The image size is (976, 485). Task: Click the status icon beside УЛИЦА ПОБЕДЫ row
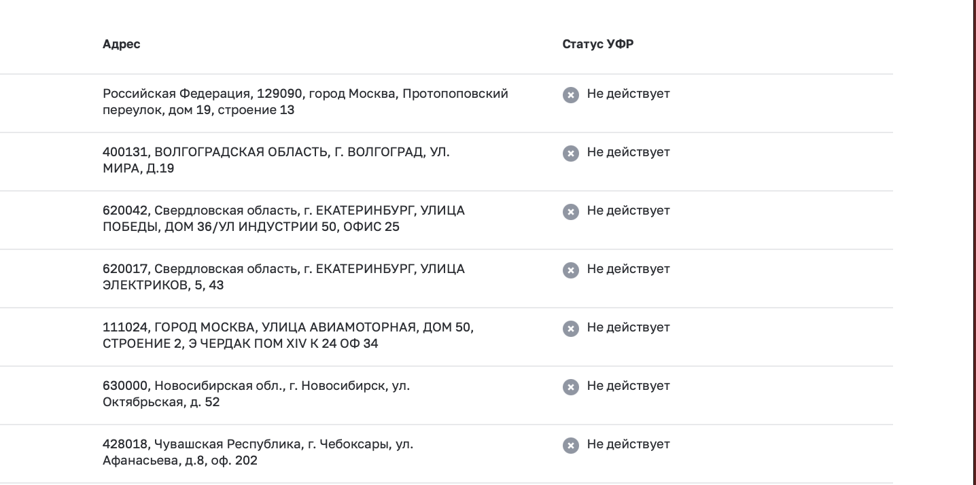coord(571,212)
